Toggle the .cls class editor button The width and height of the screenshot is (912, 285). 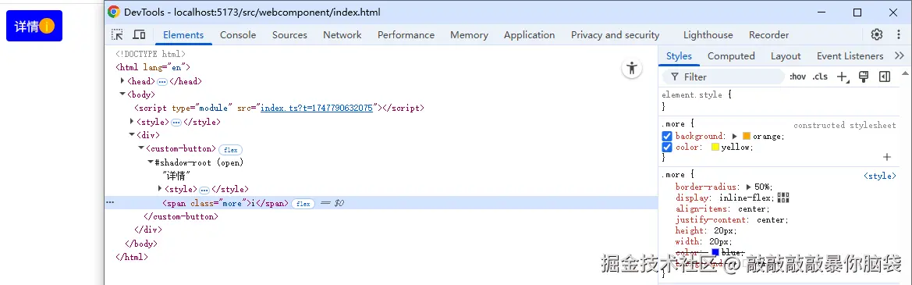click(820, 77)
